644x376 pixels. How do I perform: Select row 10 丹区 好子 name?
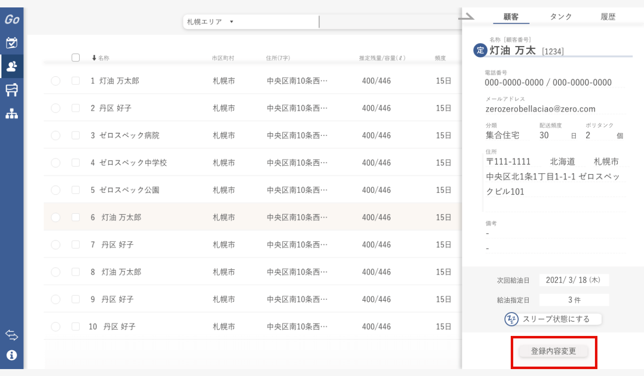pyautogui.click(x=119, y=327)
